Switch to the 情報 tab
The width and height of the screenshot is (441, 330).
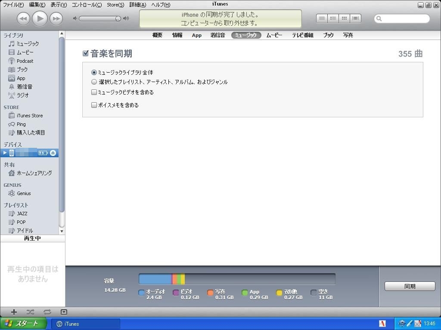177,35
